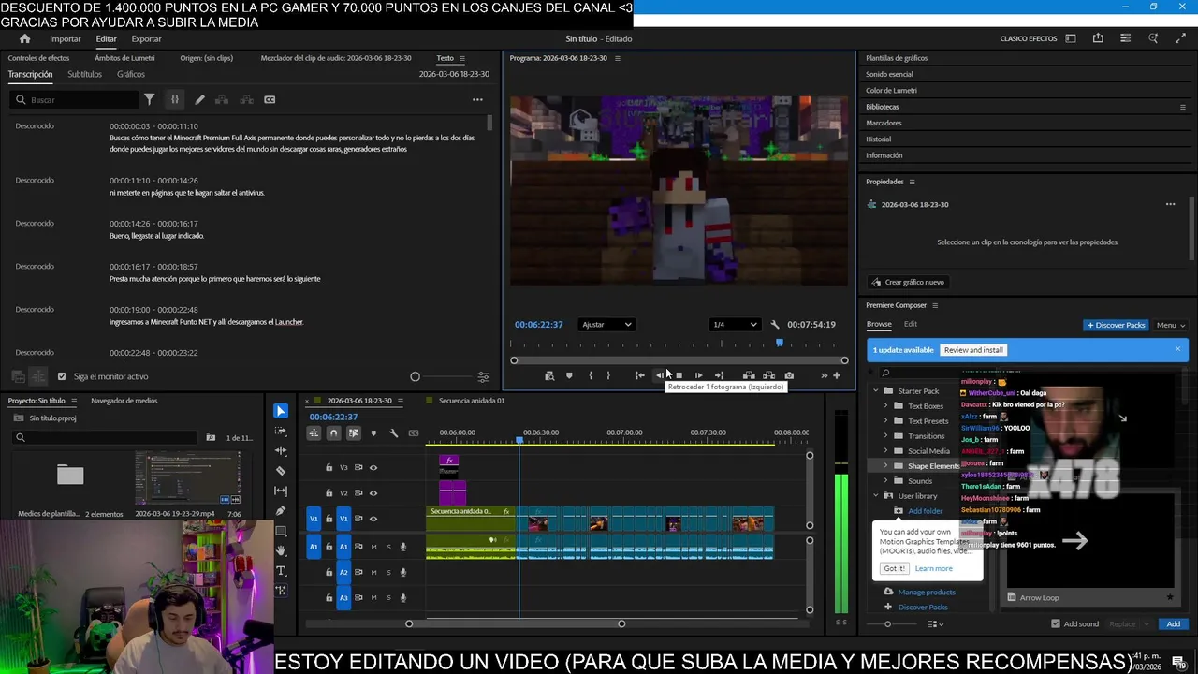Open the 1/4 playback resolution dropdown

[735, 325]
